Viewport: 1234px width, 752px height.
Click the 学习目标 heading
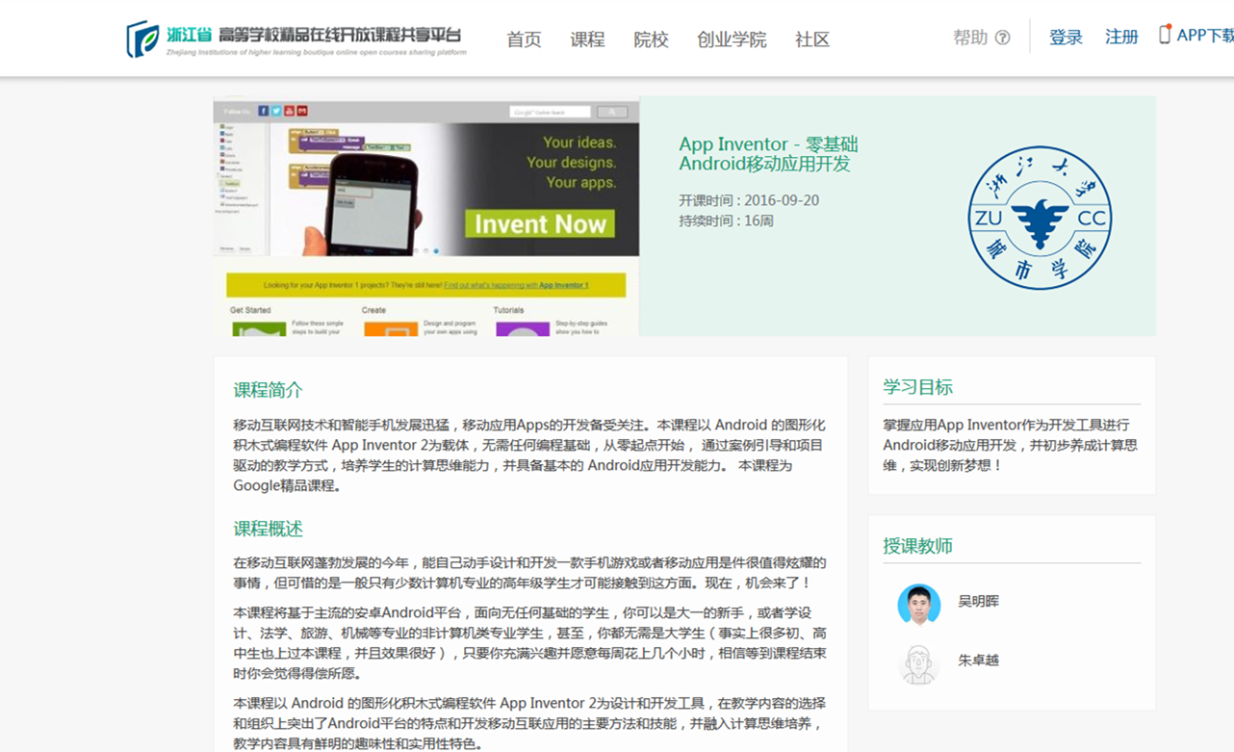tap(918, 387)
